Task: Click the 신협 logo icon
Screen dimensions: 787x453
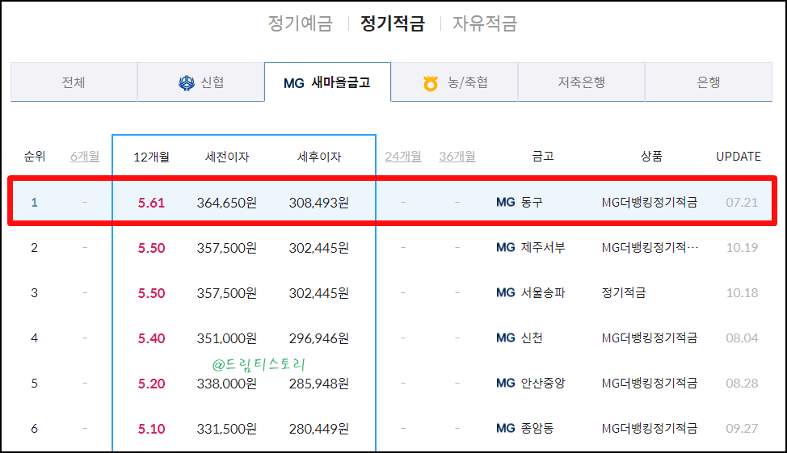Action: (187, 83)
